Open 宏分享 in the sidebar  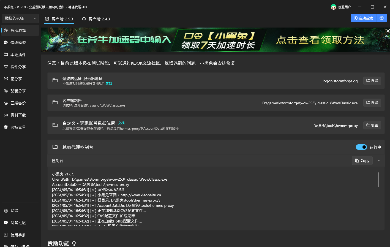[x=16, y=79]
